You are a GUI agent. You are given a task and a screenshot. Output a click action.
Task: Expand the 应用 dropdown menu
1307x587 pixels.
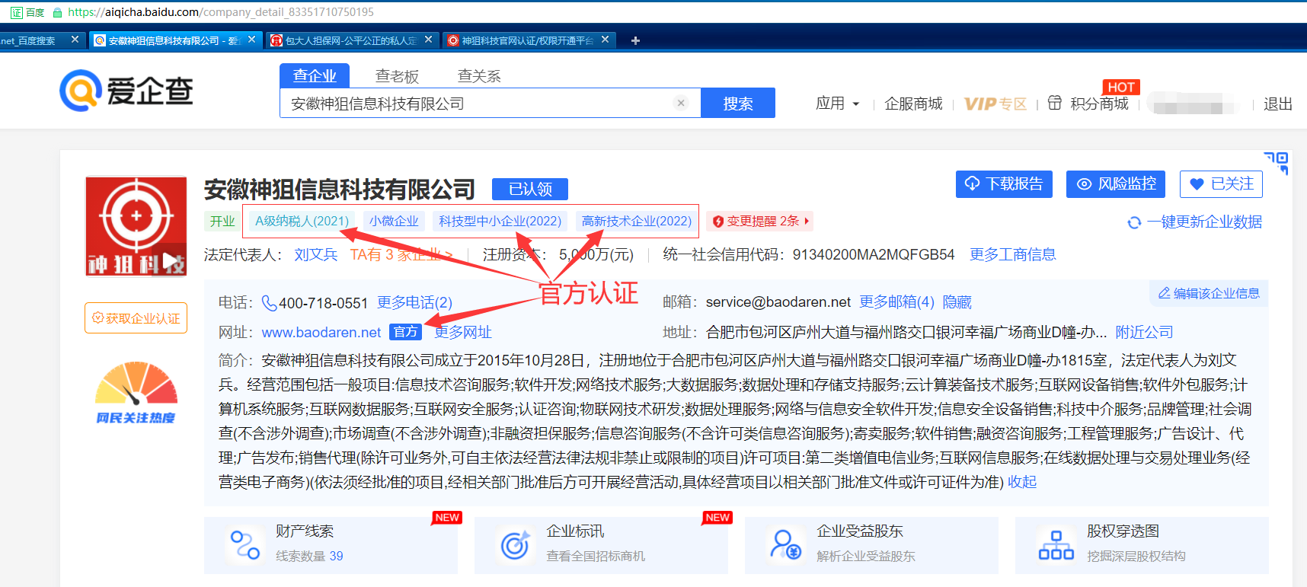(837, 104)
